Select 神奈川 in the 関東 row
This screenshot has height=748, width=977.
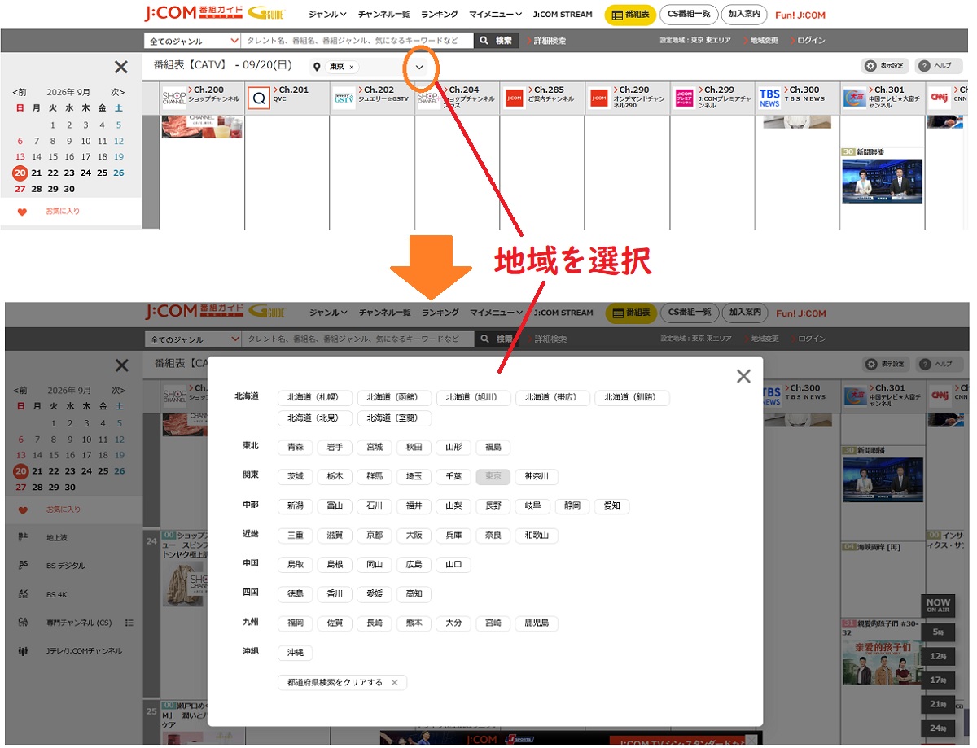tap(537, 477)
